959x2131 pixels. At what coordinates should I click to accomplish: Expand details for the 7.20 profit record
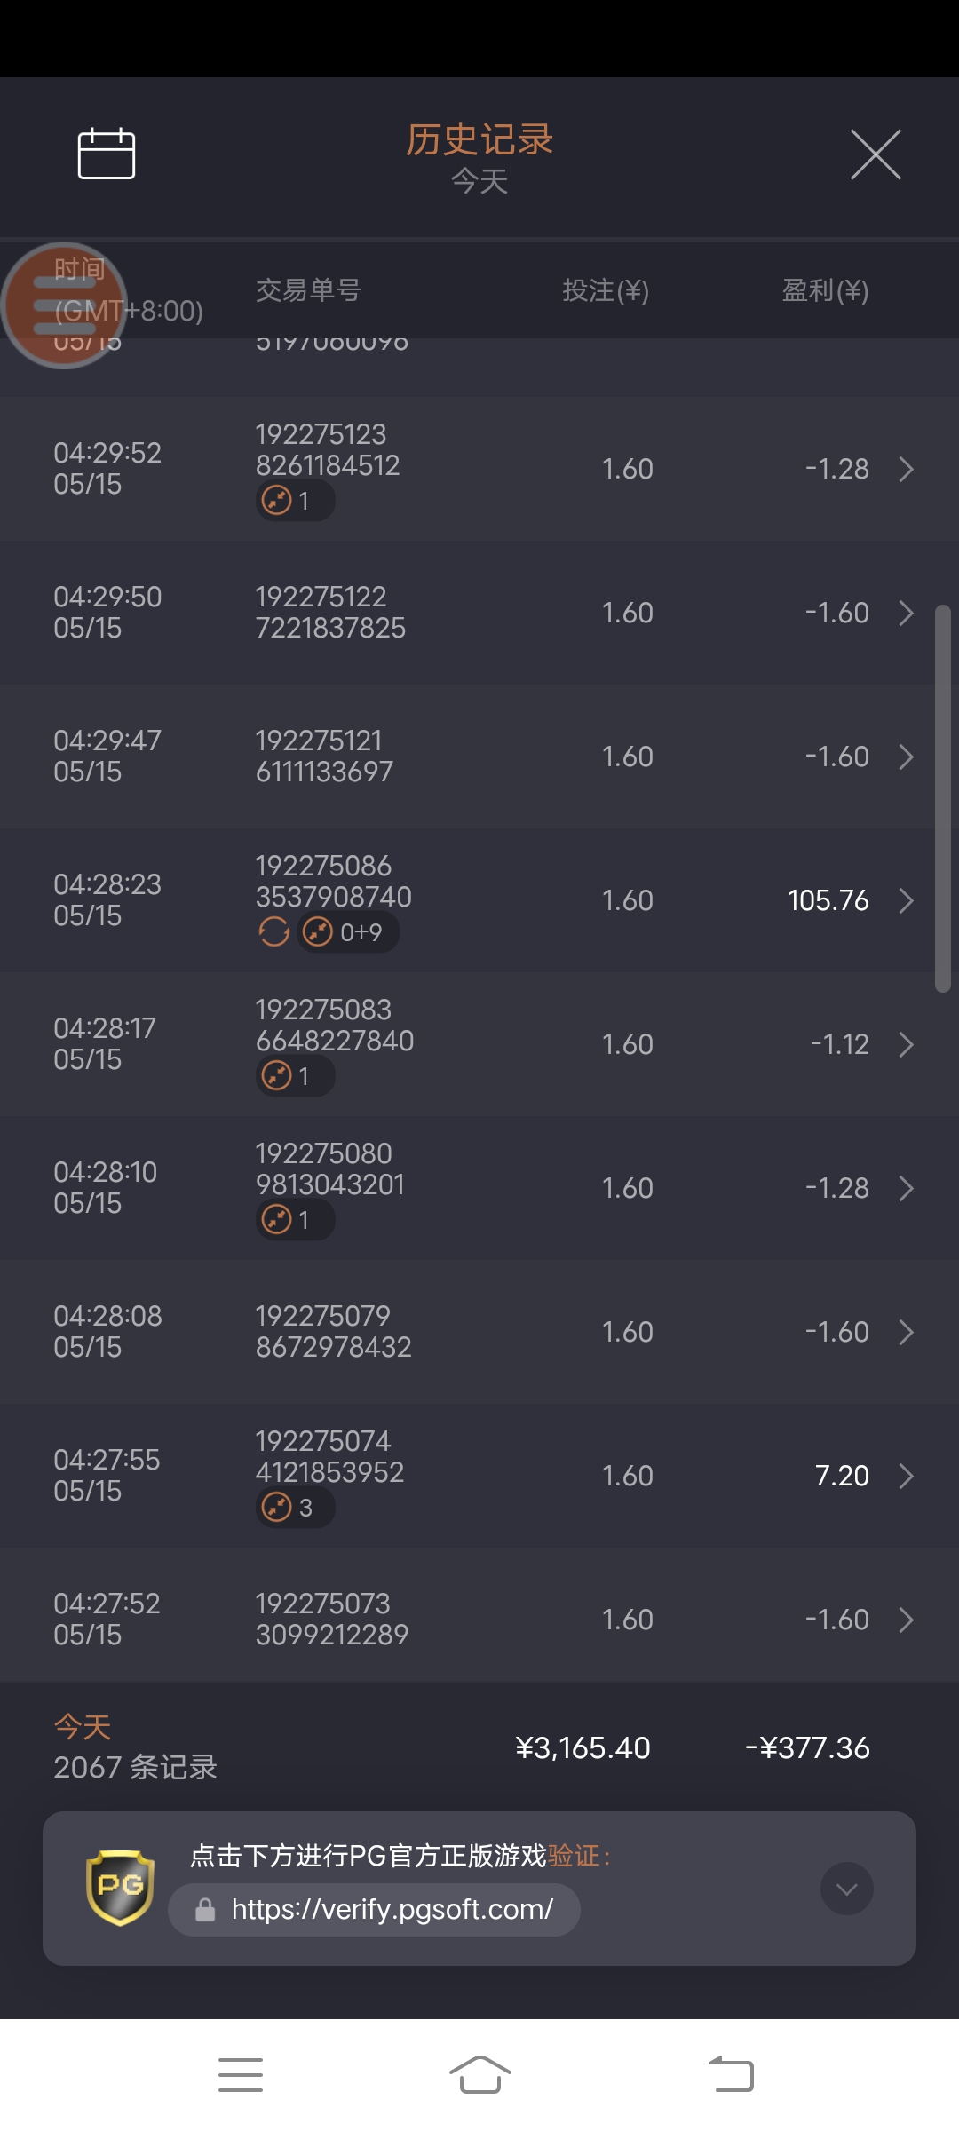[906, 1476]
